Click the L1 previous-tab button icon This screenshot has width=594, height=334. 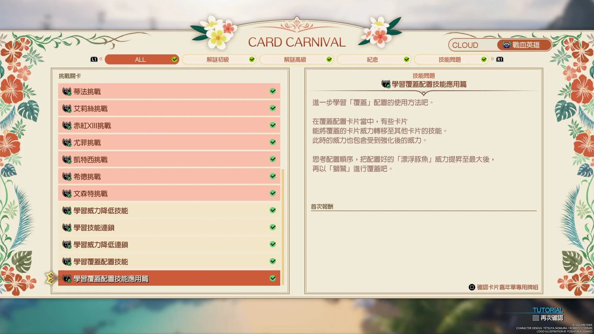coord(94,59)
